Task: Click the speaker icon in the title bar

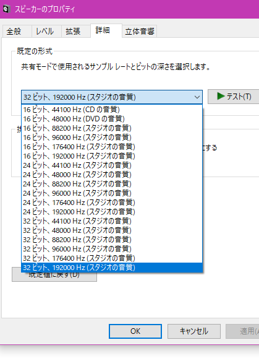Action: coord(6,9)
